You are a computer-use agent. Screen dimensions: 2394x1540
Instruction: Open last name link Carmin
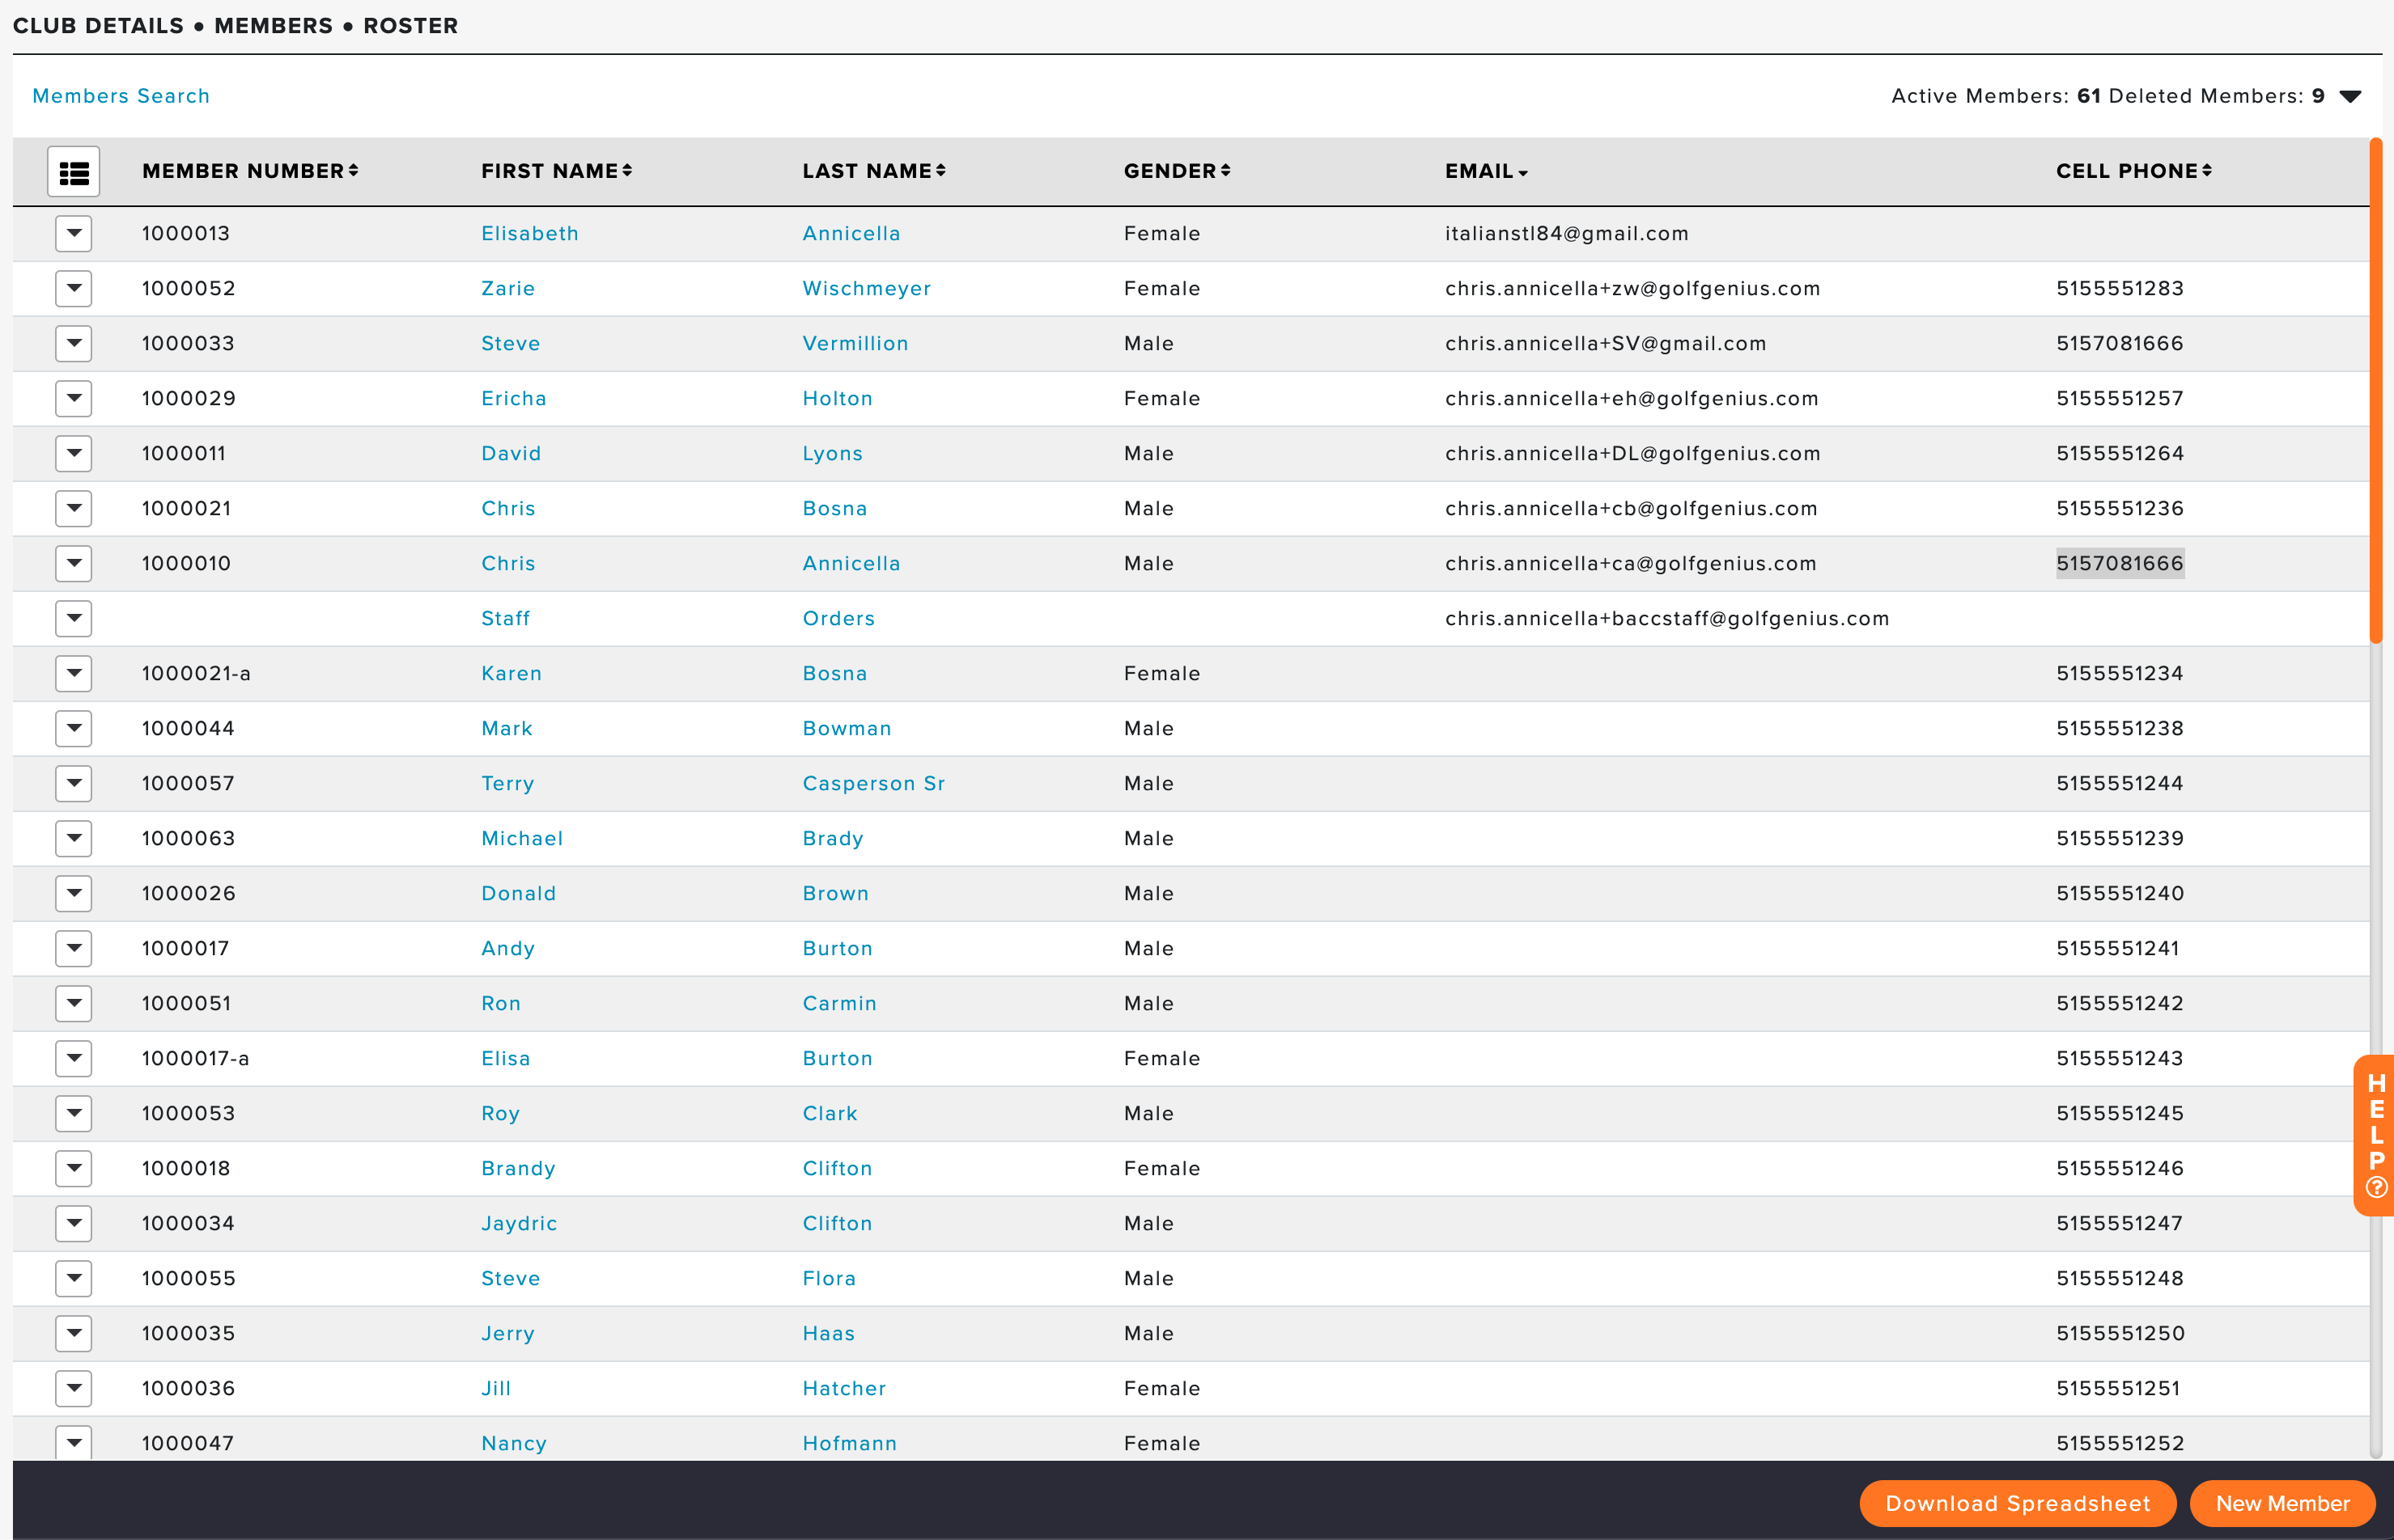coord(839,1004)
